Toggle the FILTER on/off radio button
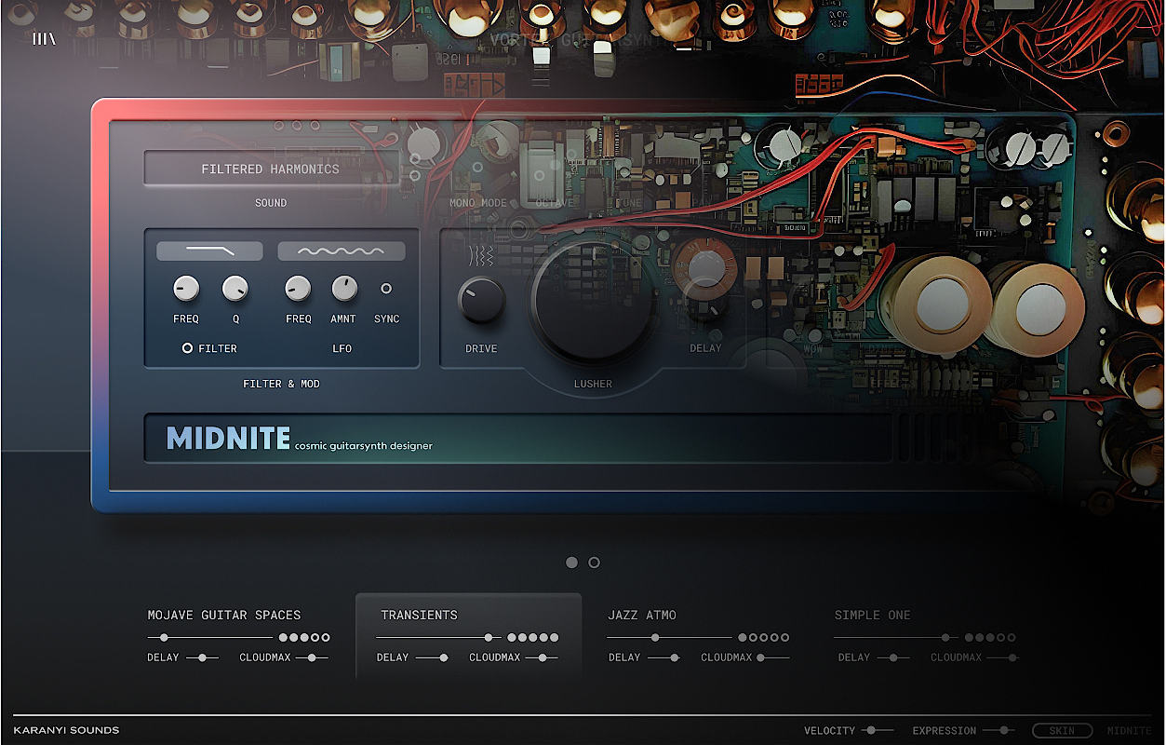 [x=187, y=348]
